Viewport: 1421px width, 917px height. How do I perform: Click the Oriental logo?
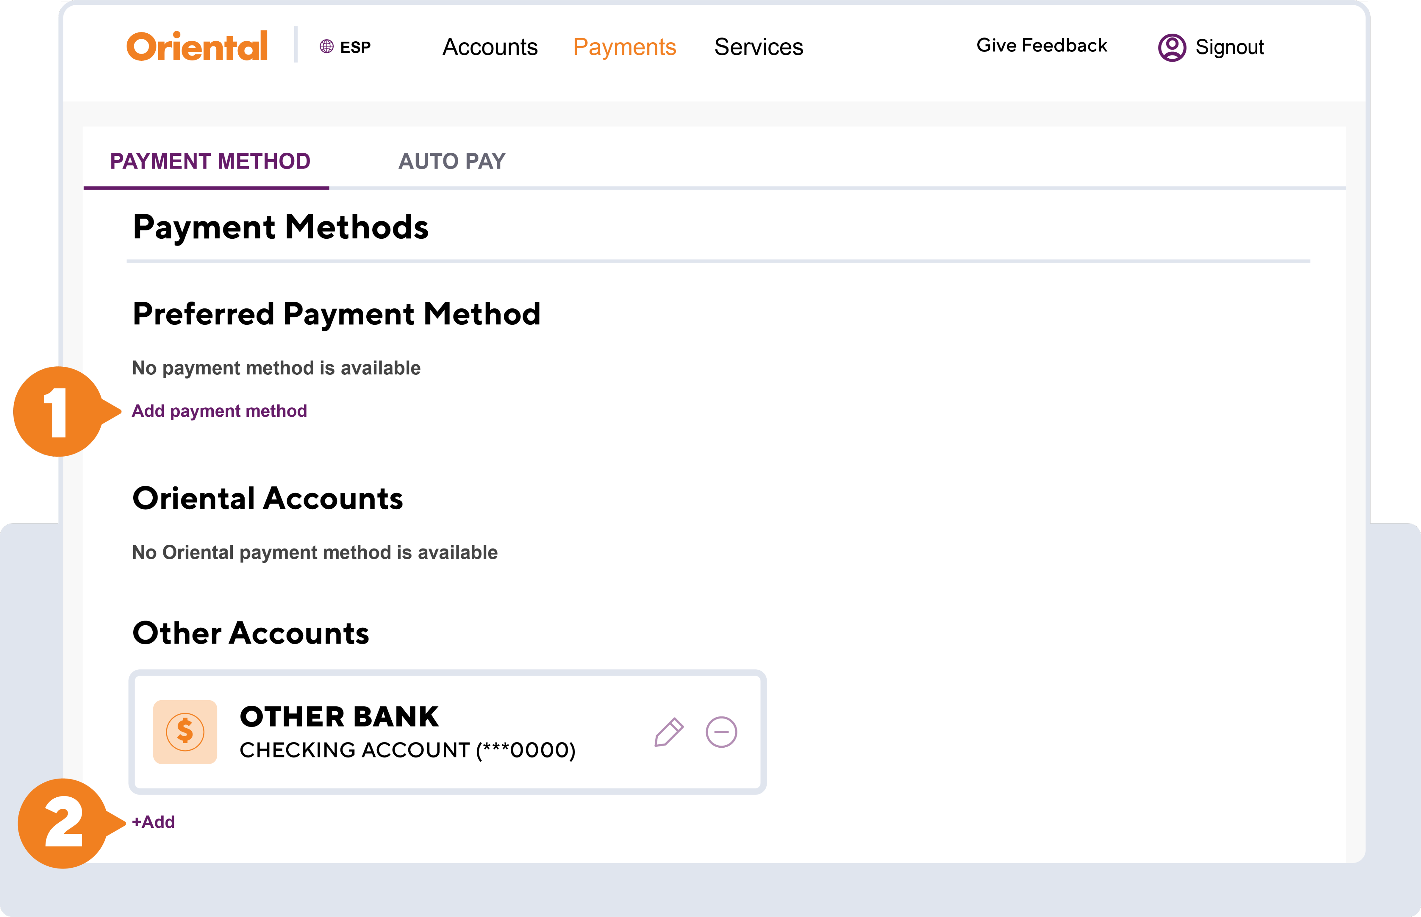click(197, 46)
